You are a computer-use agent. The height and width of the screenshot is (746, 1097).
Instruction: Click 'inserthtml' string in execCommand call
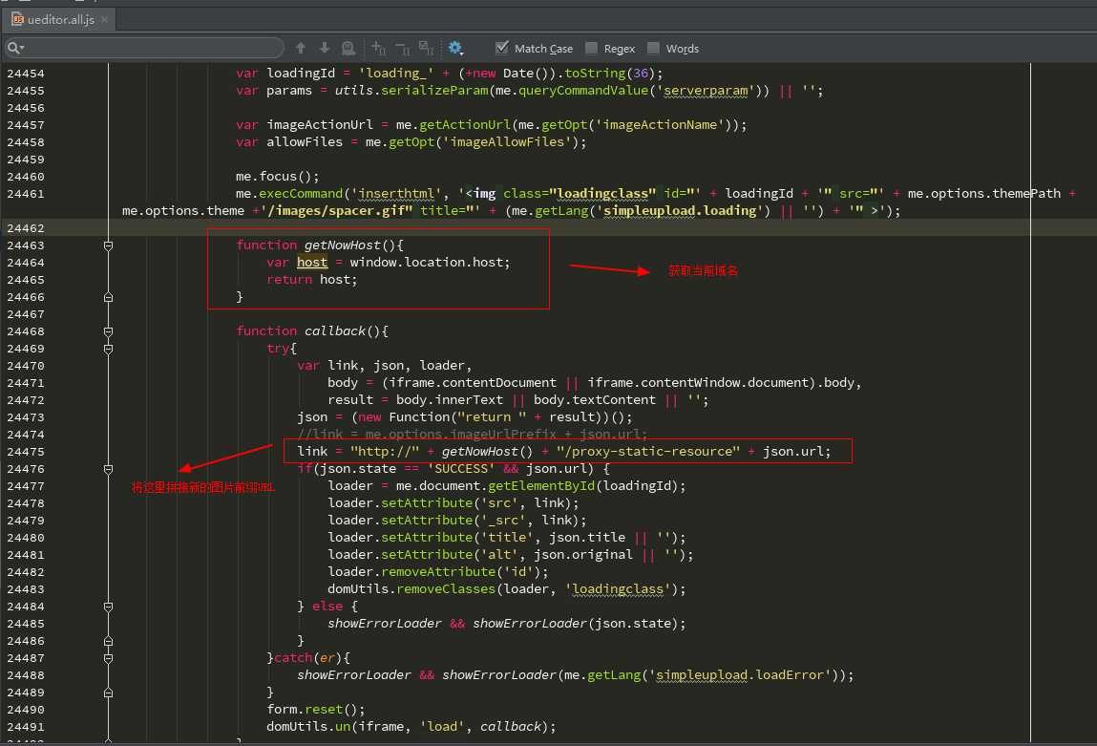[396, 194]
